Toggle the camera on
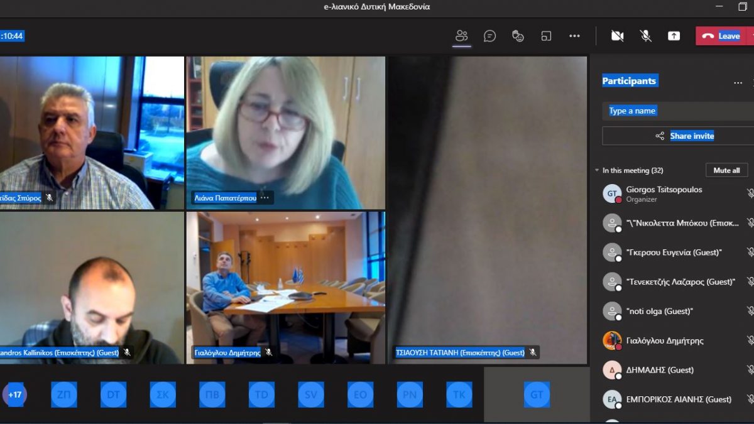 (x=617, y=36)
